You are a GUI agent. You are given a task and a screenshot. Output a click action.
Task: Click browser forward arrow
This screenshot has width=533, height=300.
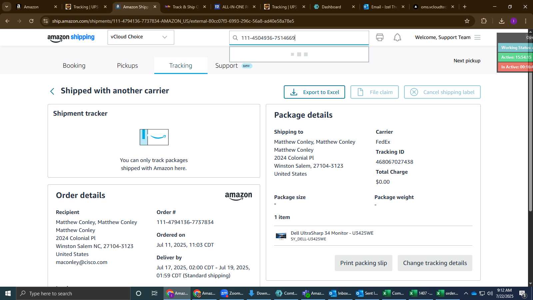[x=19, y=21]
